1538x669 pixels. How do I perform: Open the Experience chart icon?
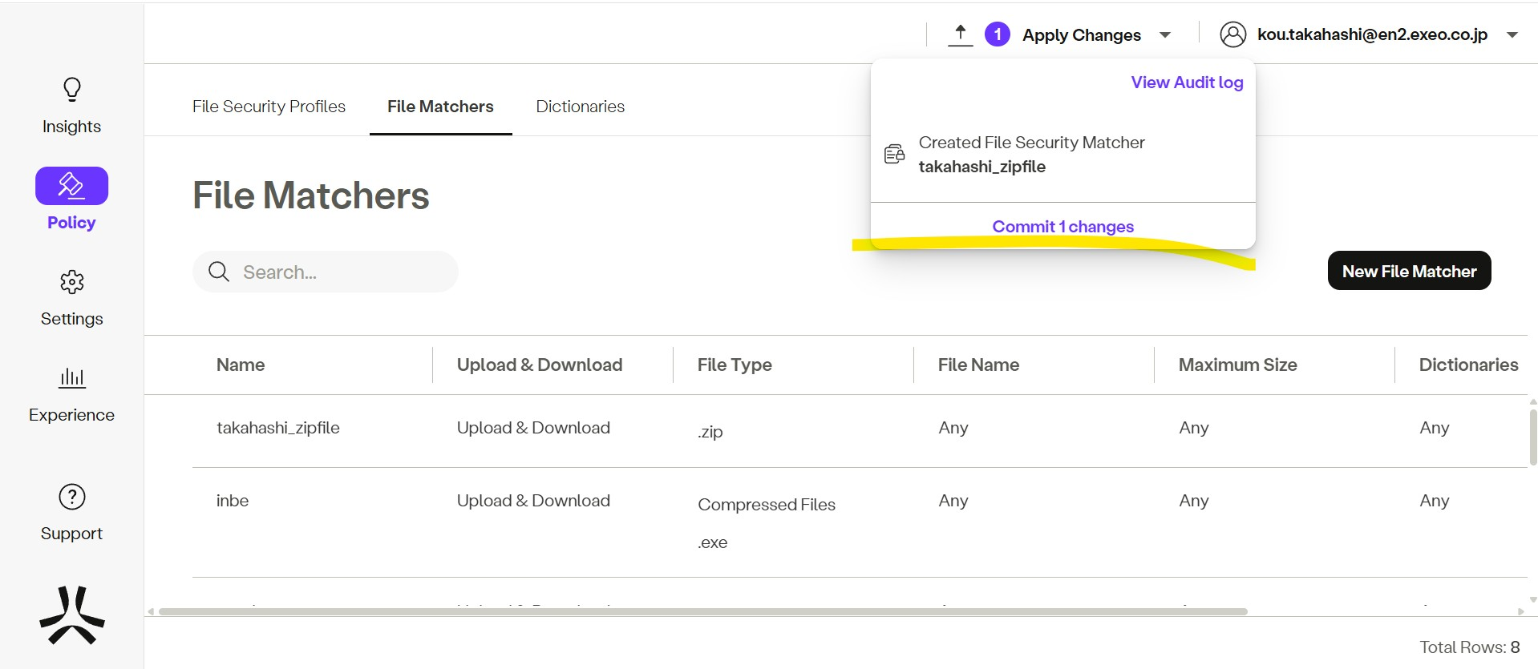coord(72,377)
